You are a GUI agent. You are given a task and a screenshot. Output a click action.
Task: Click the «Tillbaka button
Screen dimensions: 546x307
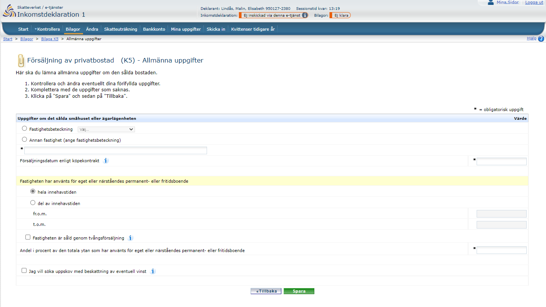[x=266, y=291]
